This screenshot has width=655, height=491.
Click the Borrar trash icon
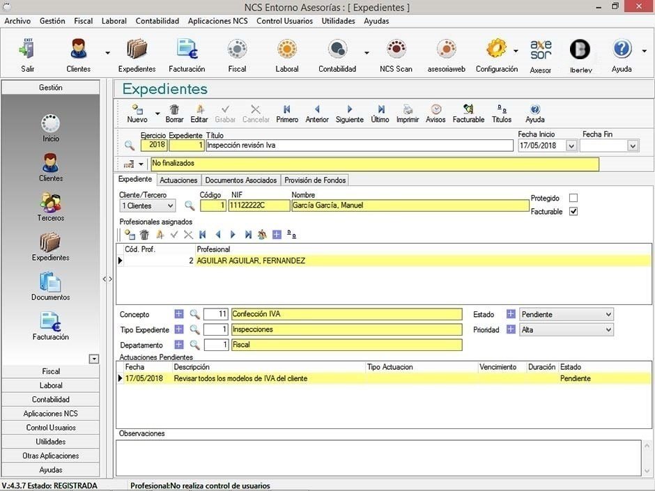pos(174,110)
